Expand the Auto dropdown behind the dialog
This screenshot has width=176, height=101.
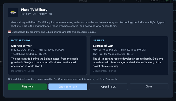pos(155,1)
